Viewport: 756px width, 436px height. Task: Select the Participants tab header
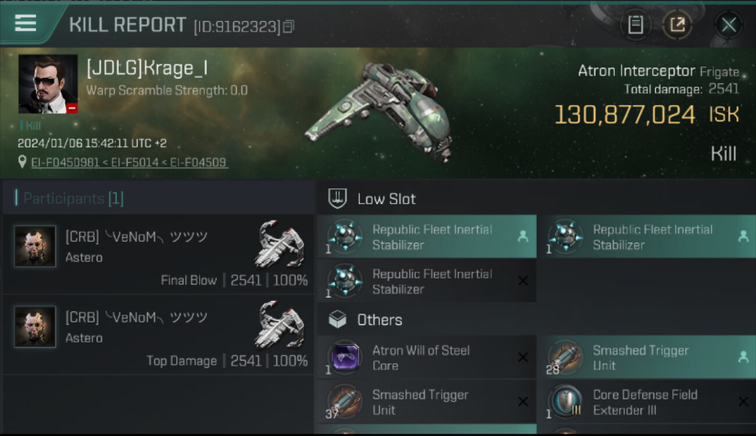point(73,198)
